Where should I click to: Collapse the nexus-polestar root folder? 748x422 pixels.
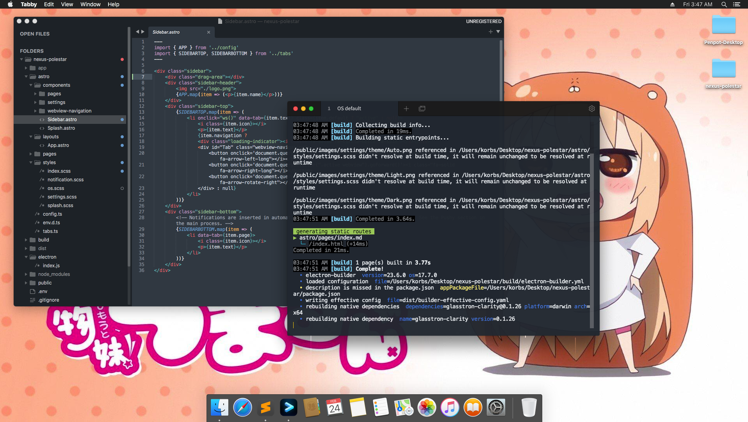pyautogui.click(x=21, y=59)
